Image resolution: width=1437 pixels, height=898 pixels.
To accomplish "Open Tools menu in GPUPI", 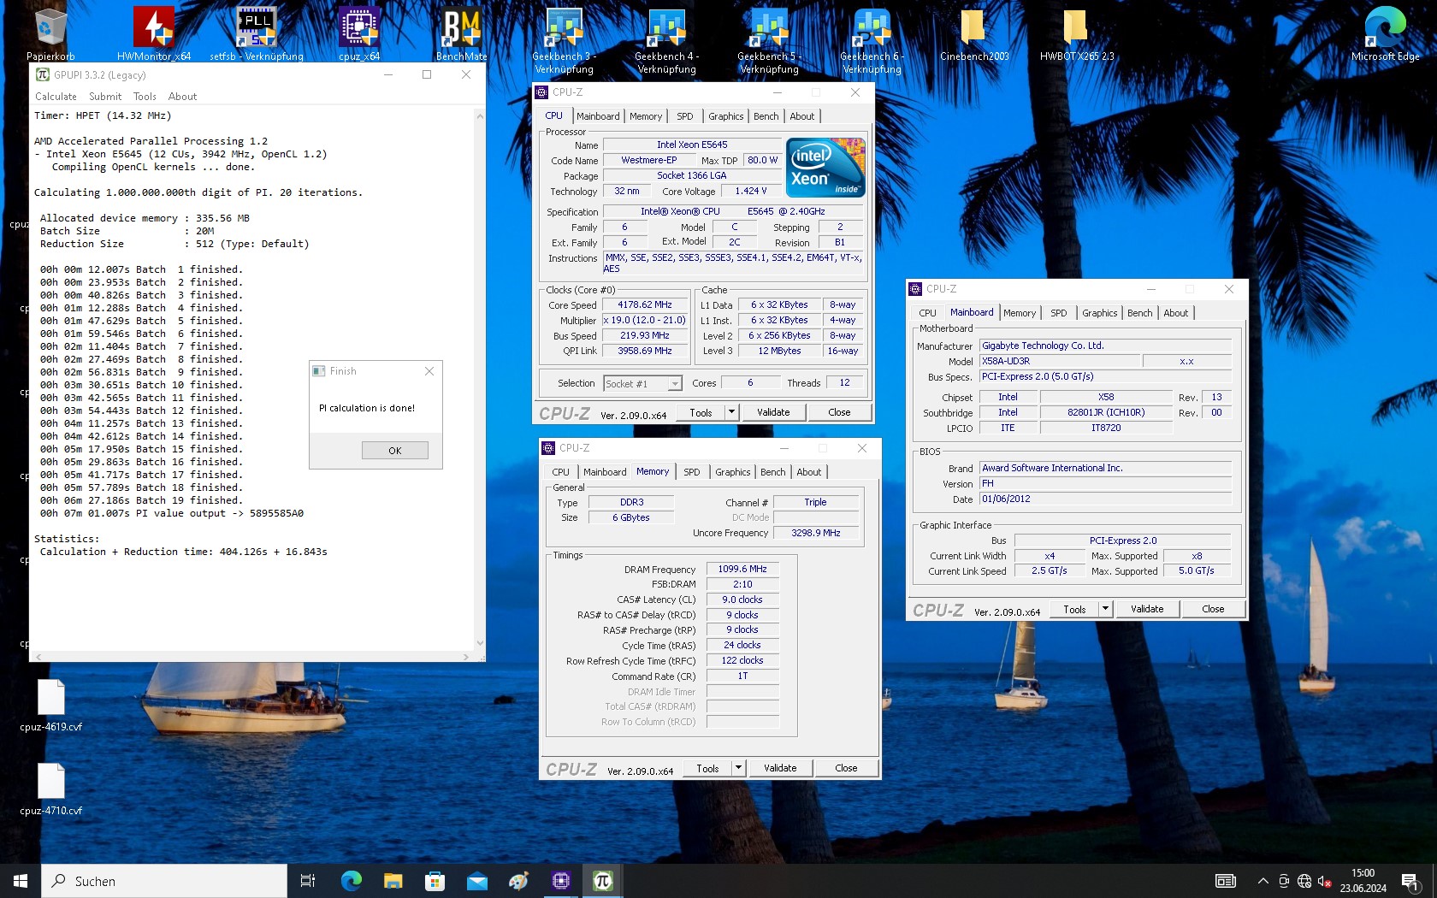I will click(145, 97).
